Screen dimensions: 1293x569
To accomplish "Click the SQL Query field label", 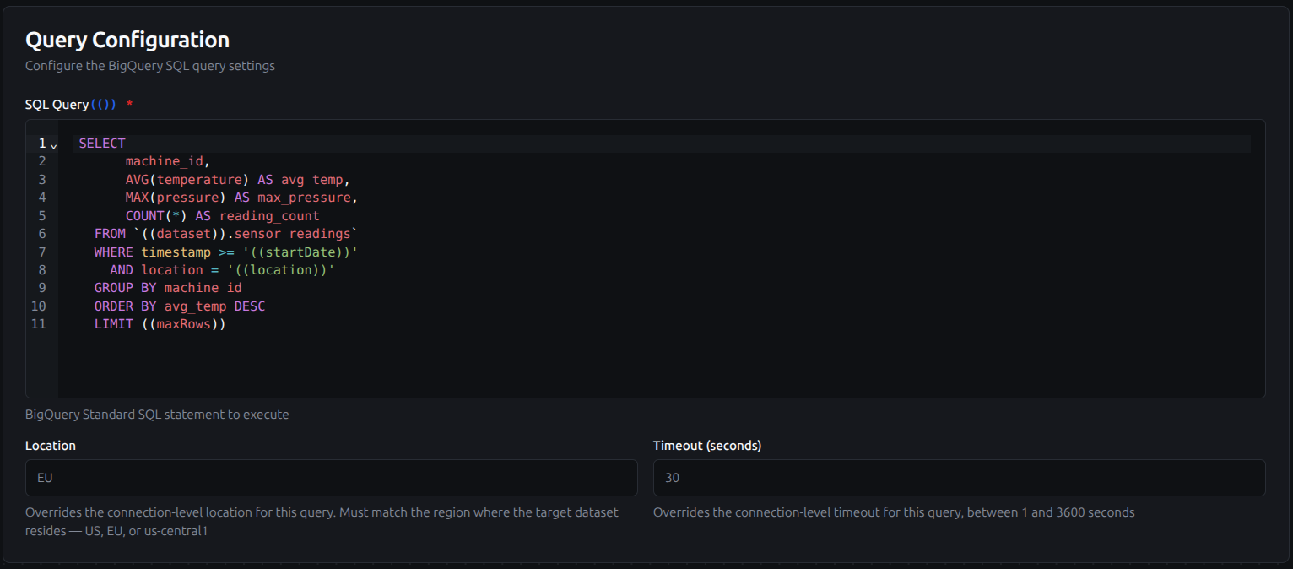I will click(57, 105).
